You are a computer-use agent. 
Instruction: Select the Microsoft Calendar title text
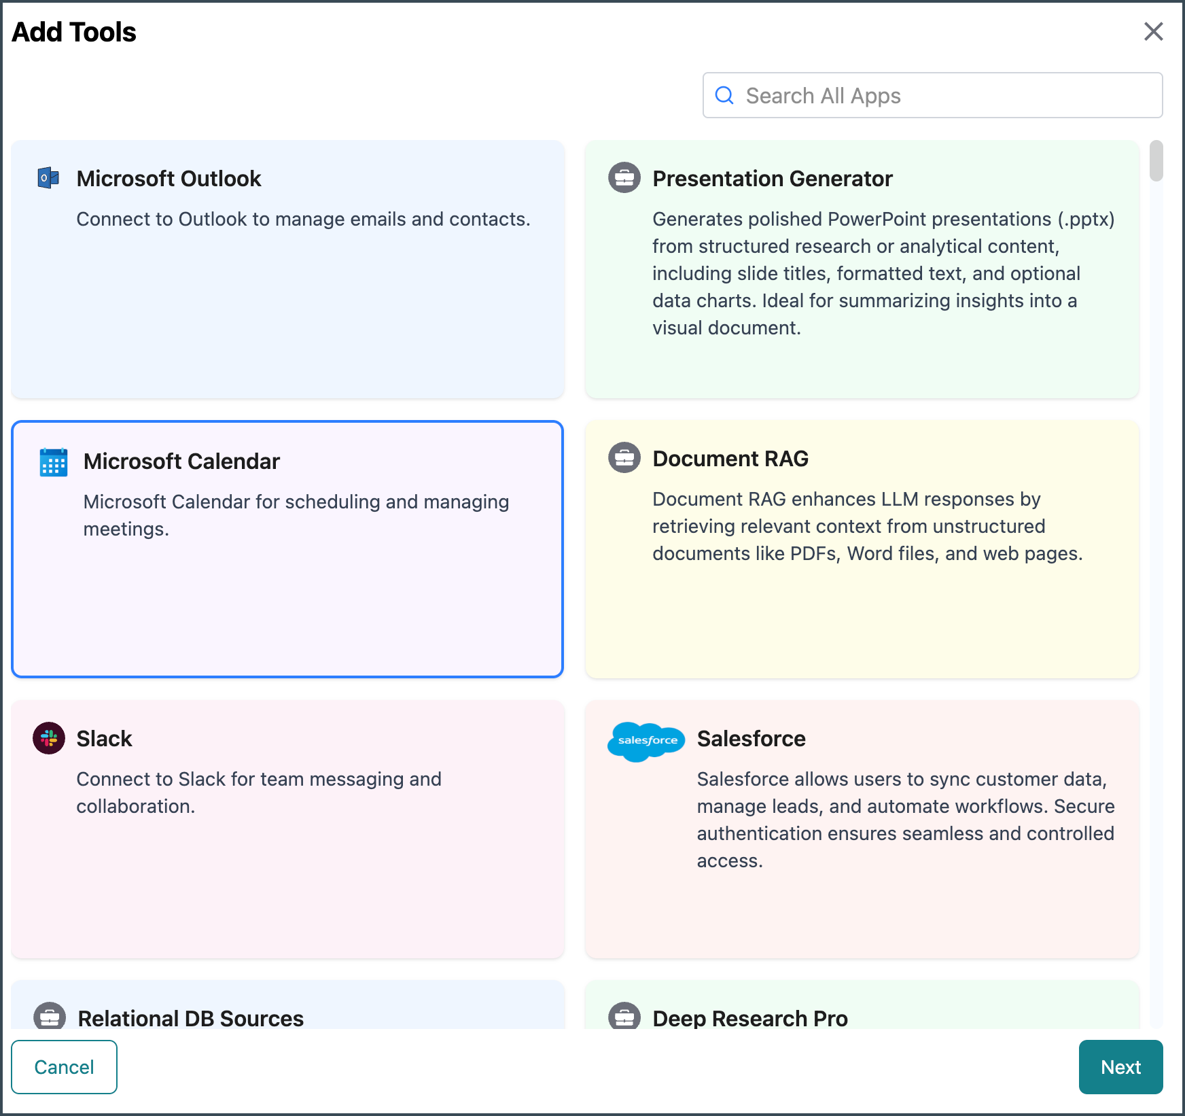tap(181, 461)
